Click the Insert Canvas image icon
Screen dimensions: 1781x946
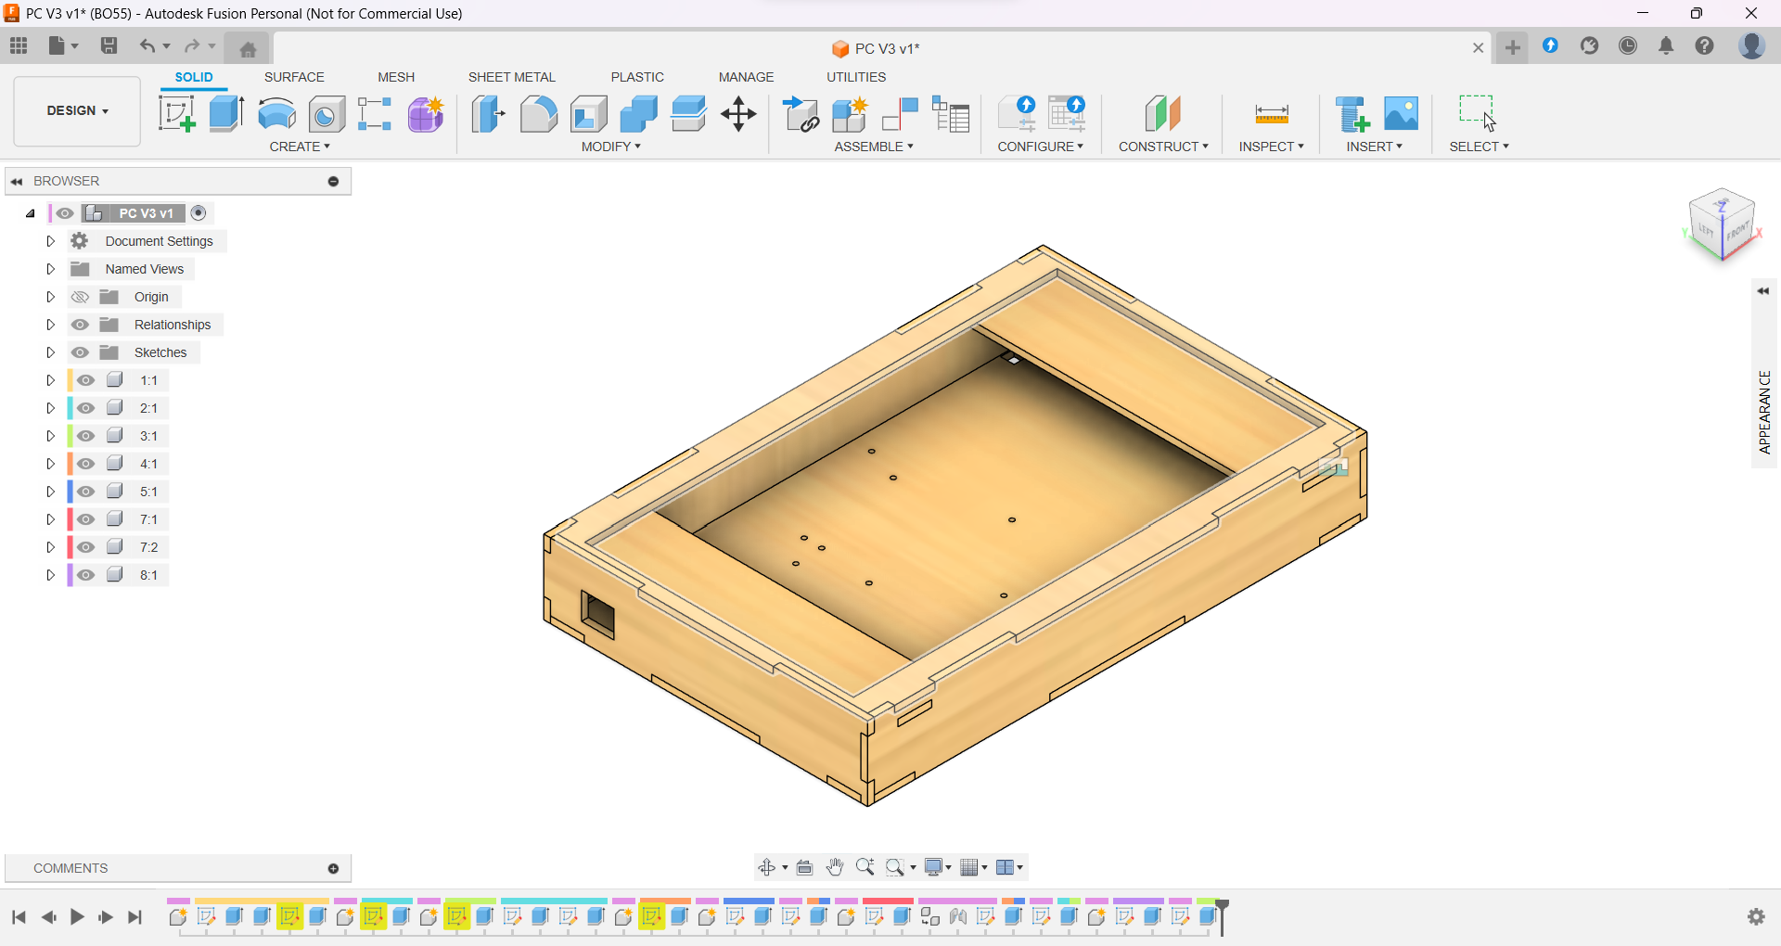(x=1401, y=114)
